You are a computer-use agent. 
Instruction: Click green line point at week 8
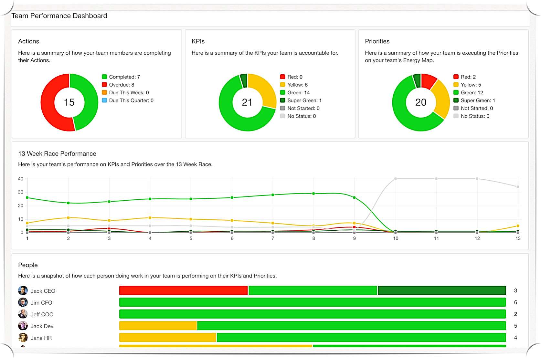313,194
